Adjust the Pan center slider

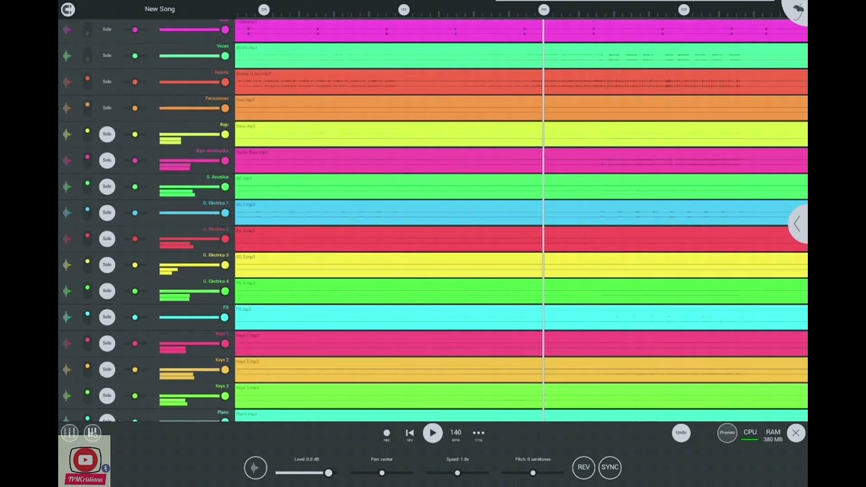(x=382, y=473)
